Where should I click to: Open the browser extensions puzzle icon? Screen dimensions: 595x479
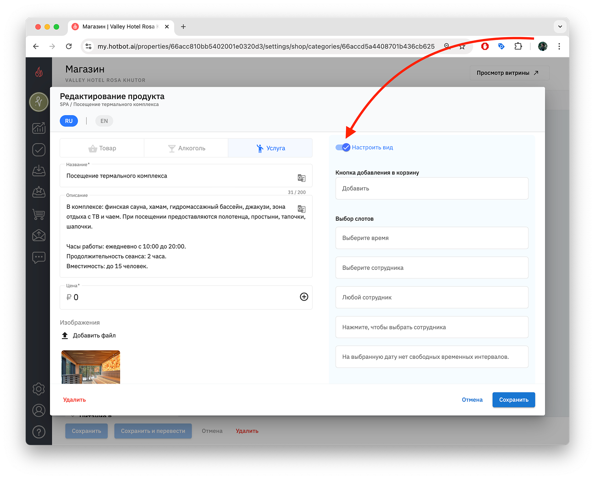click(518, 46)
